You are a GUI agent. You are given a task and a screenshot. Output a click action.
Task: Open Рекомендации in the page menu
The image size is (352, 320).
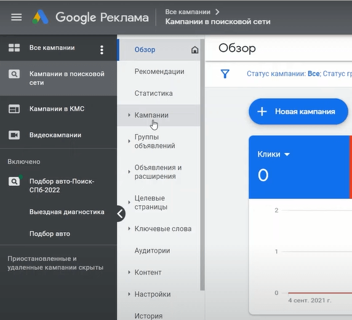click(x=159, y=71)
